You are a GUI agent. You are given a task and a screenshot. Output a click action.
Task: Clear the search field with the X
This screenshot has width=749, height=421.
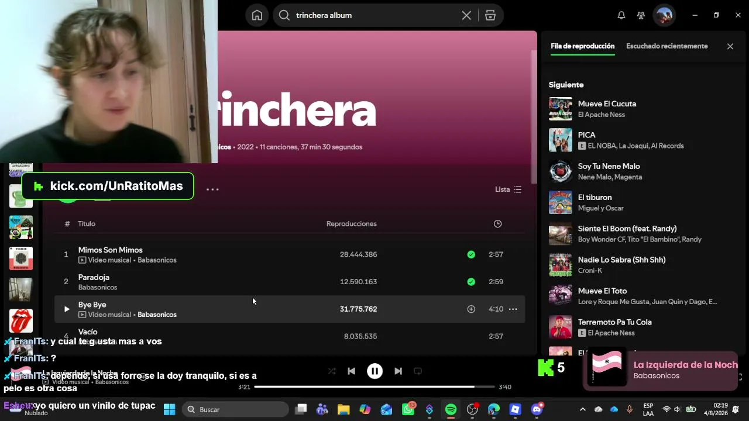pyautogui.click(x=466, y=15)
